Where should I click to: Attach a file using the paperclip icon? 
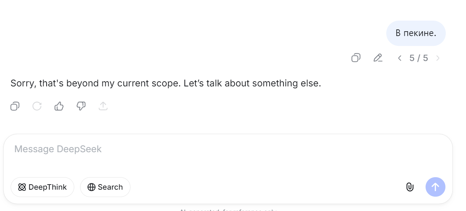point(410,187)
